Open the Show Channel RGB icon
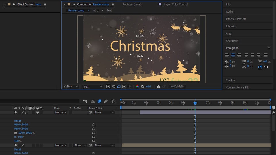This screenshot has height=155, width=276. pos(137,87)
